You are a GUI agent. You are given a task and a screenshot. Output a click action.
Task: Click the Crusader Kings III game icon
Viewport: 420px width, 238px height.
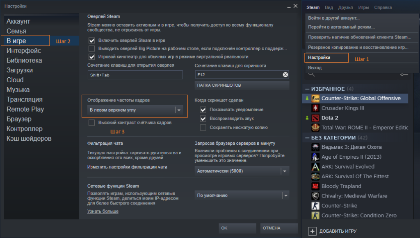tap(315, 108)
